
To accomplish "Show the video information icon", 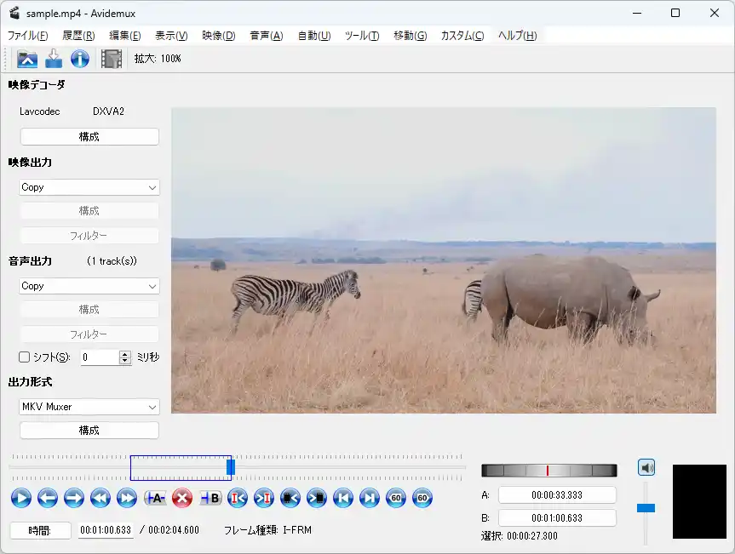I will tap(80, 59).
